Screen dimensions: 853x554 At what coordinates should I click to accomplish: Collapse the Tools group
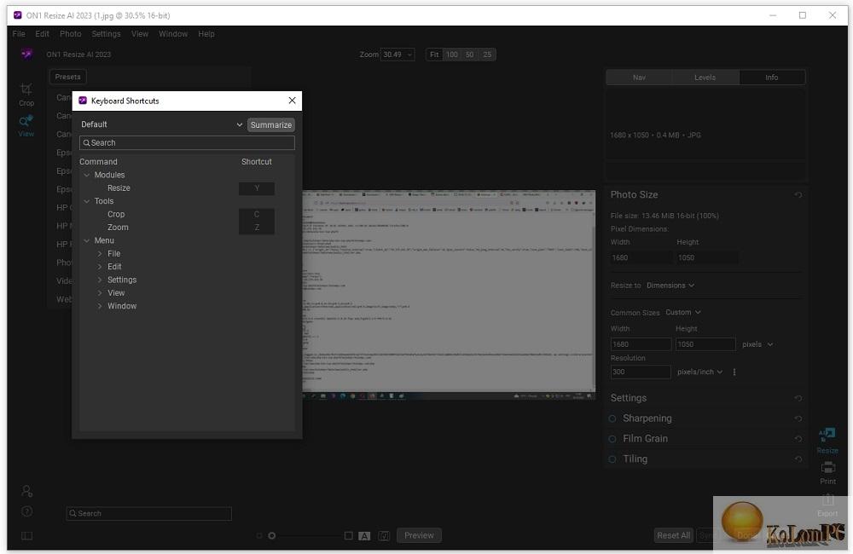point(86,201)
